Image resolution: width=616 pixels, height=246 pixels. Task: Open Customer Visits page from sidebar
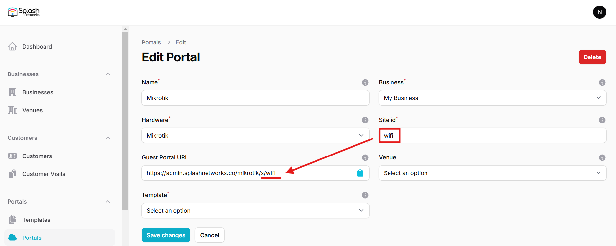pos(60,174)
